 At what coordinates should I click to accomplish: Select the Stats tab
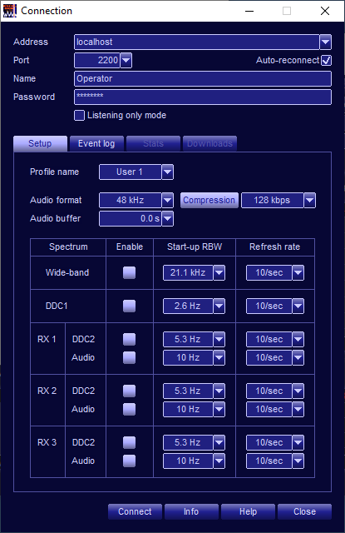coord(153,144)
